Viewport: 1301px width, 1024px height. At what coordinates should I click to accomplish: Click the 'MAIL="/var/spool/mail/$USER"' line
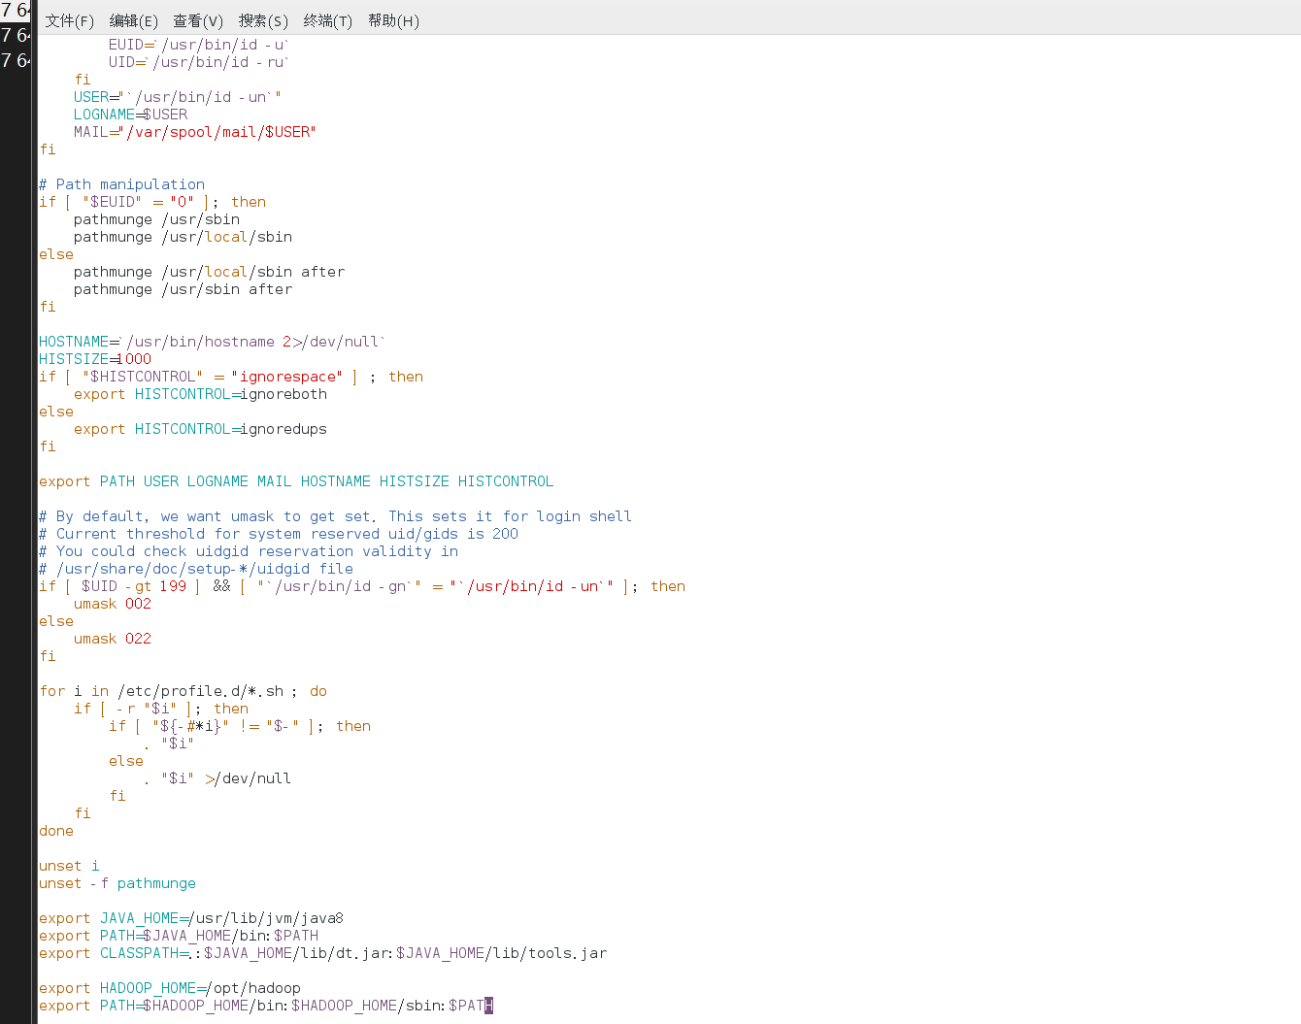[x=195, y=132]
